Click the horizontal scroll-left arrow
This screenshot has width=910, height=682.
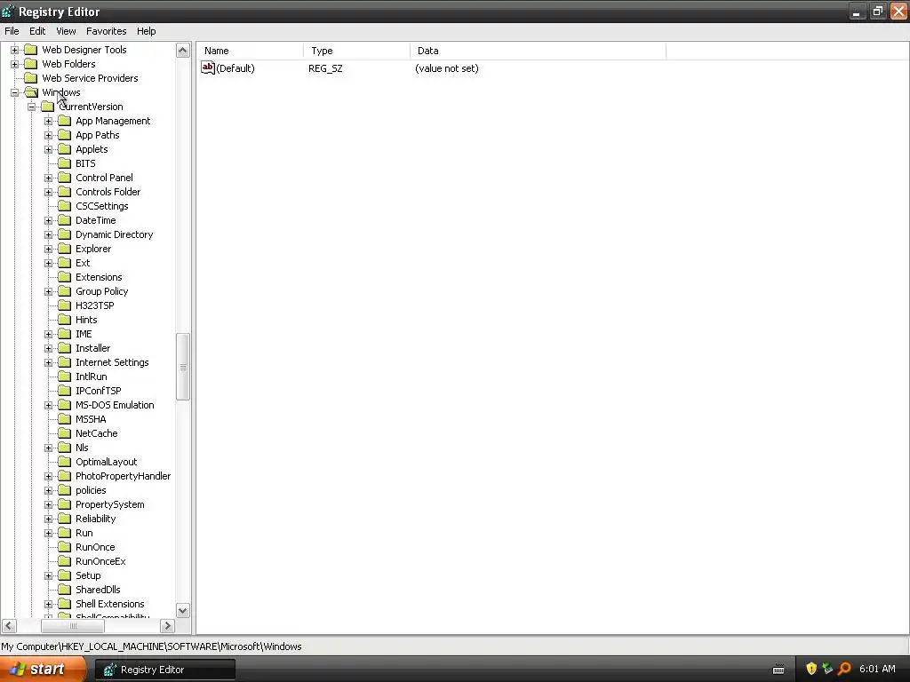[x=9, y=626]
